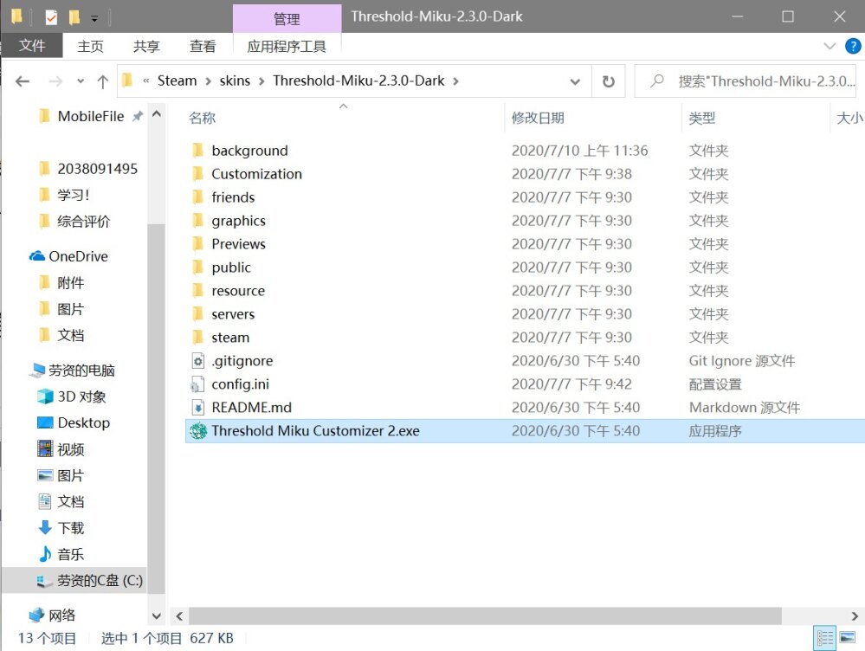865x651 pixels.
Task: Select the Customization folder
Action: click(x=256, y=174)
